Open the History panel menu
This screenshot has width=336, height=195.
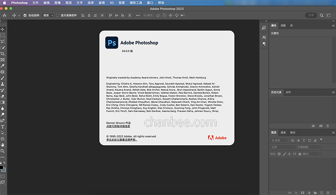click(x=333, y=92)
